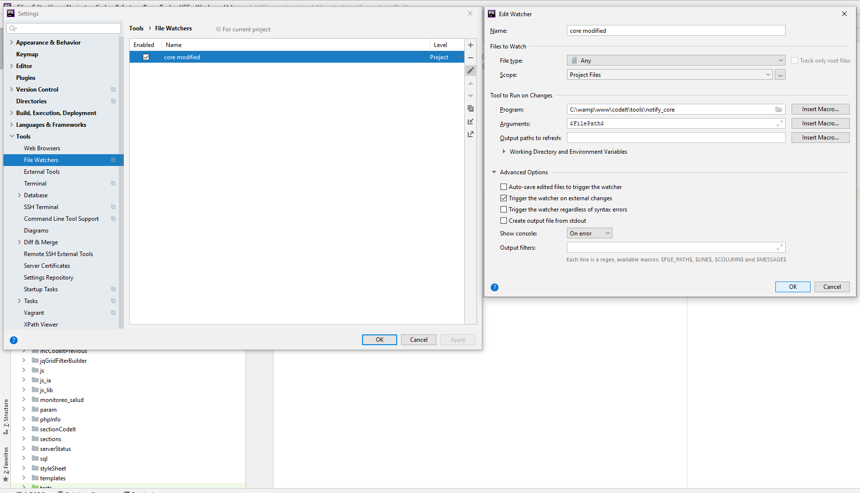This screenshot has width=860, height=493.
Task: Disable the 'core modified' watcher checkbox
Action: (146, 57)
